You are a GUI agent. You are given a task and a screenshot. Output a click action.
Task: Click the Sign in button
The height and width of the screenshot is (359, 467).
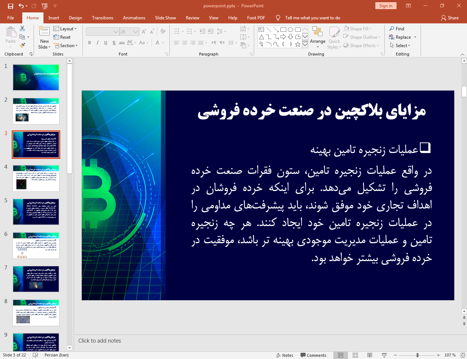pyautogui.click(x=385, y=6)
